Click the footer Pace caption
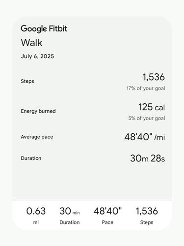Screen dimensions: 184x246 point(107,222)
